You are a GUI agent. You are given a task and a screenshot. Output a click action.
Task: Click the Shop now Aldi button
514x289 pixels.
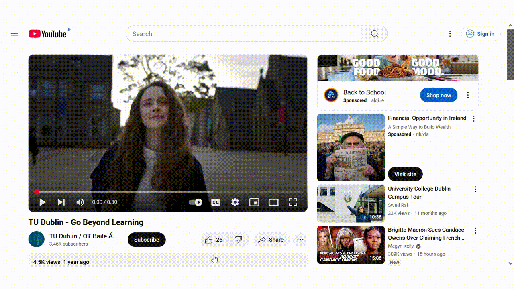pos(439,95)
